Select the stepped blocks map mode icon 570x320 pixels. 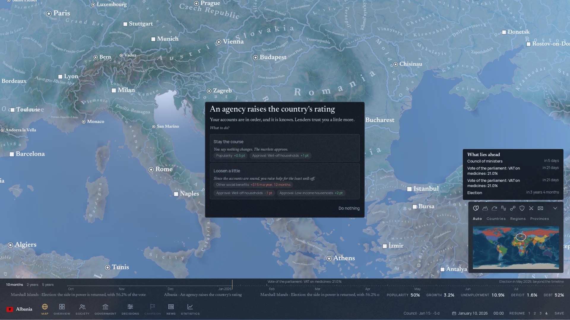click(503, 208)
